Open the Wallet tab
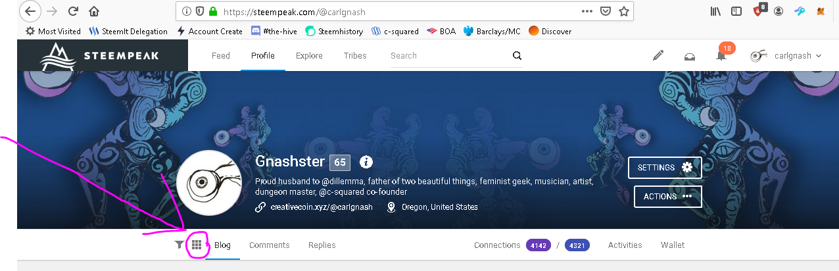Screen dimensions: 839x271 (x=672, y=245)
